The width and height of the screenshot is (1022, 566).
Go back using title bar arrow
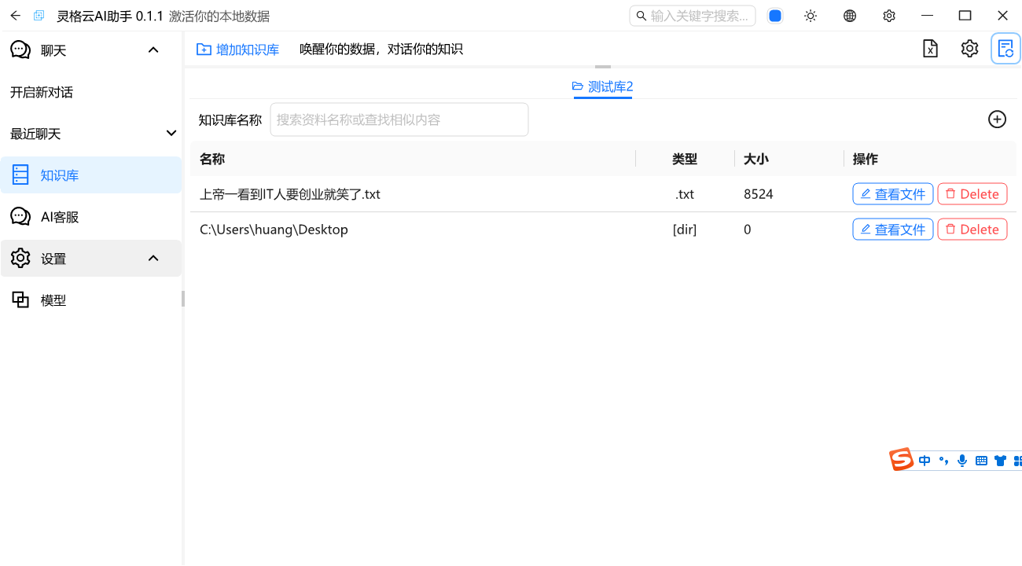pos(15,16)
